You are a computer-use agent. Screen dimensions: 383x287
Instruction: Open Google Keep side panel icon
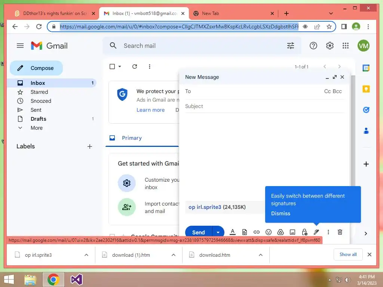coord(366,89)
